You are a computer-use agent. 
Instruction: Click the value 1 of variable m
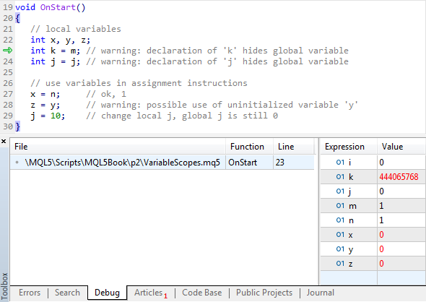pos(381,206)
